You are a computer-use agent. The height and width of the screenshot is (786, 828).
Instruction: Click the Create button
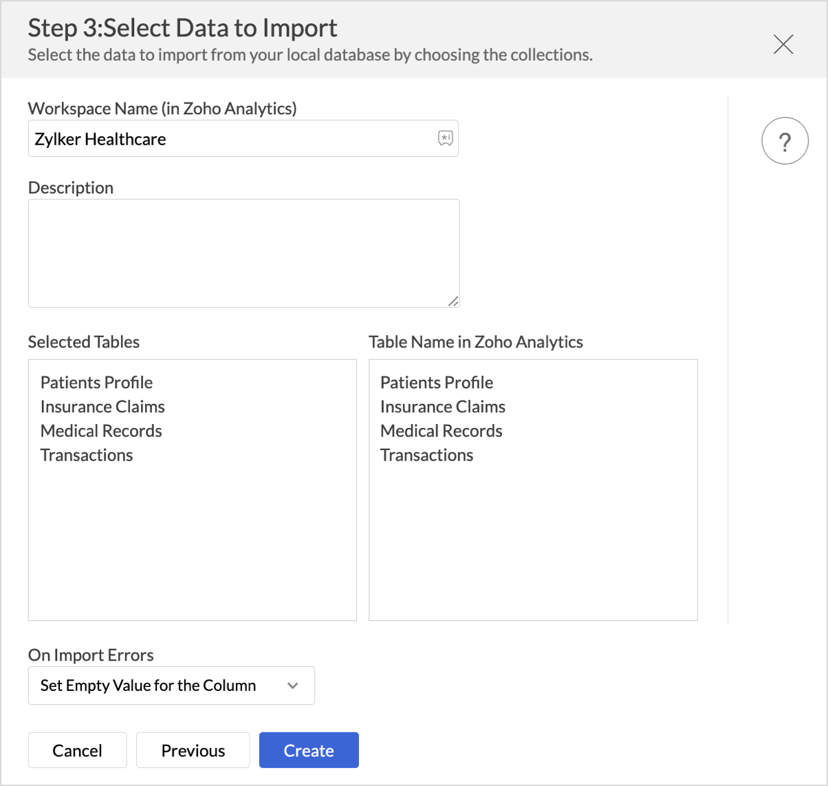(309, 750)
